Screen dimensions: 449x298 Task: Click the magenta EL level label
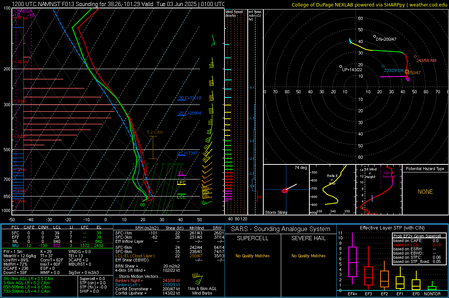(181, 173)
